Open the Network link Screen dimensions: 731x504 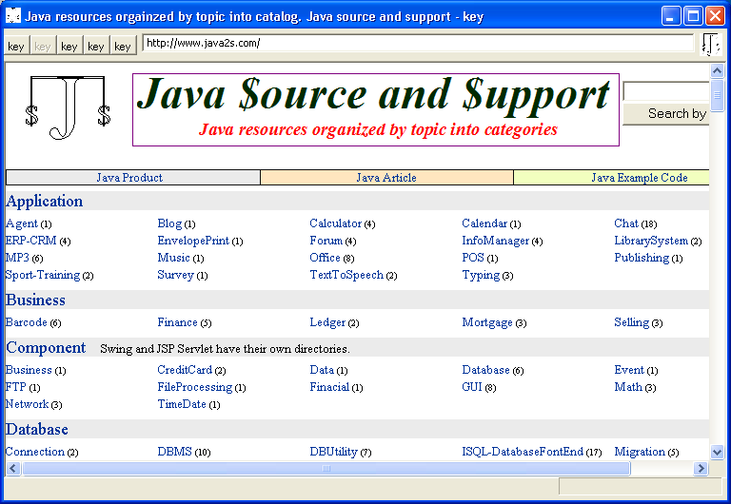pos(27,404)
